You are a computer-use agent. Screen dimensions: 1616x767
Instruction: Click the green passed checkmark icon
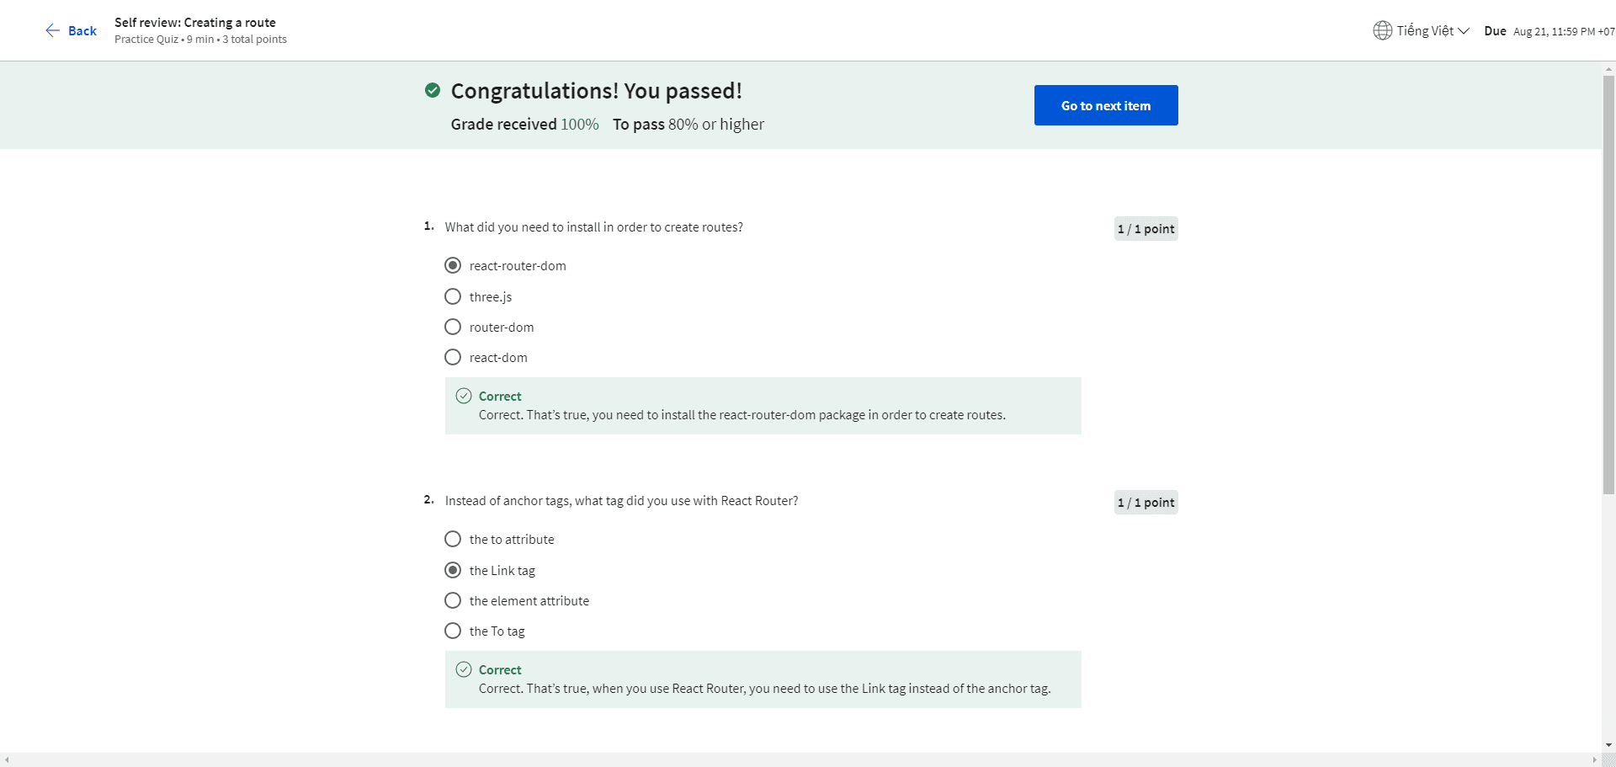[x=433, y=90]
